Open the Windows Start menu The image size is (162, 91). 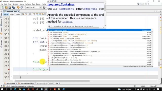[2, 89]
